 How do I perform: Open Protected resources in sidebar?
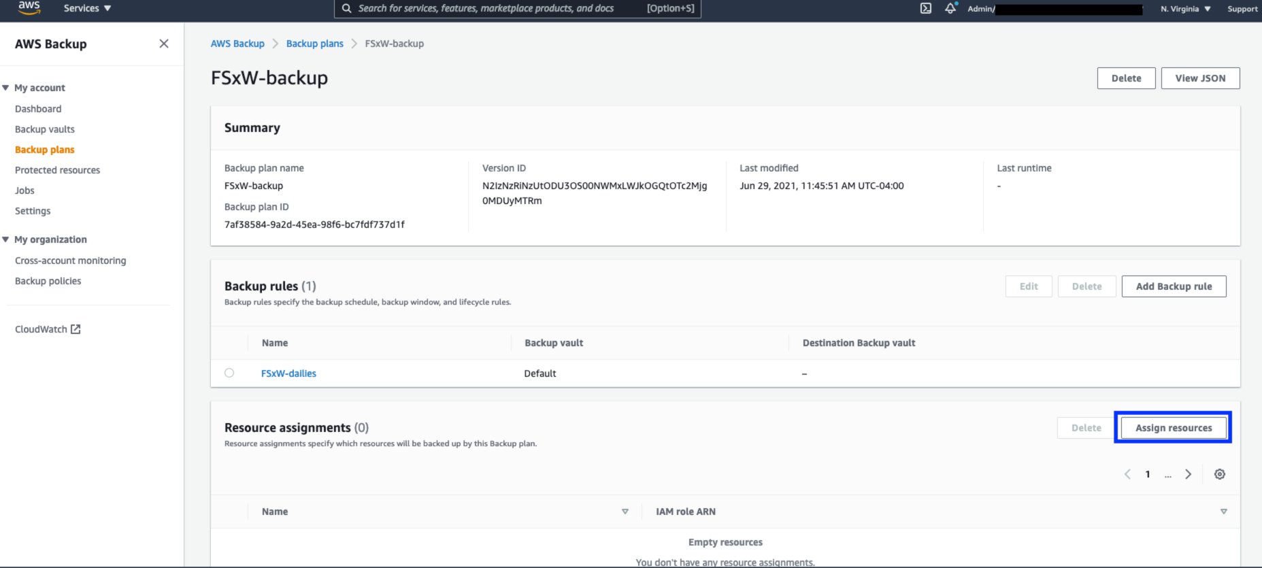click(57, 170)
